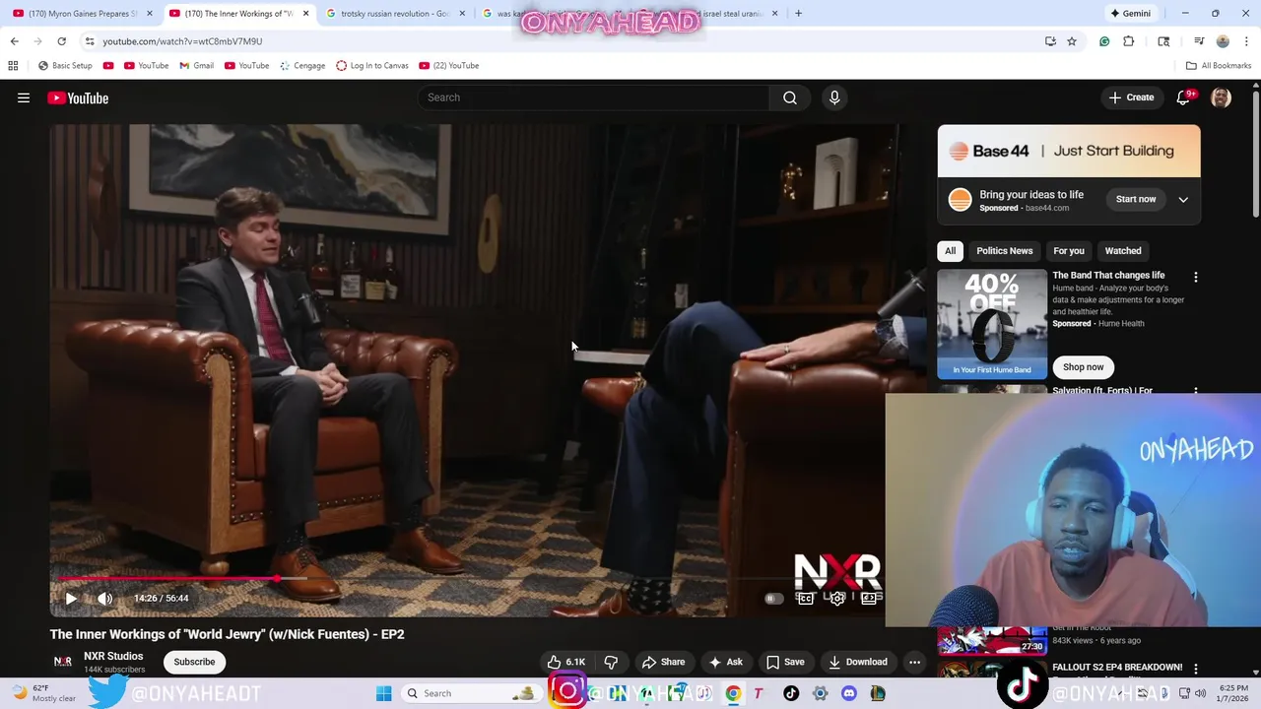This screenshot has height=709, width=1261.
Task: Open Gemini in Chrome
Action: 1130,14
